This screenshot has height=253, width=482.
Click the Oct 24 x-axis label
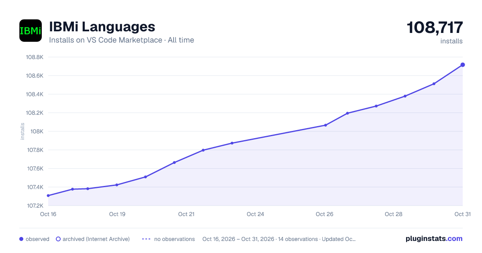tap(255, 214)
